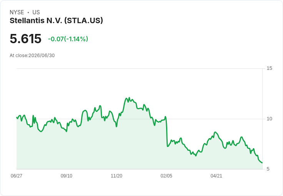Click the 04/21 date axis label

[x=216, y=176]
